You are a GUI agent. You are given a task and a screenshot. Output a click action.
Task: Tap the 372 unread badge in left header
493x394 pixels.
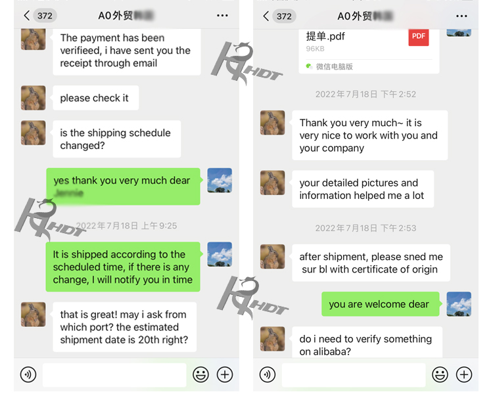click(45, 15)
